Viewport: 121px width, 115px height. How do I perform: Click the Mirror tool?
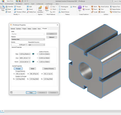pyautogui.click(x=73, y=7)
